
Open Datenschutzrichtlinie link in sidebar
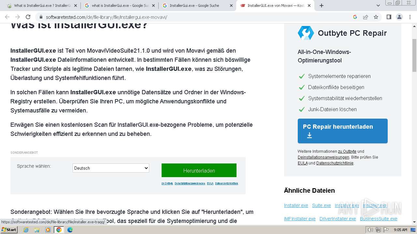pos(335,163)
